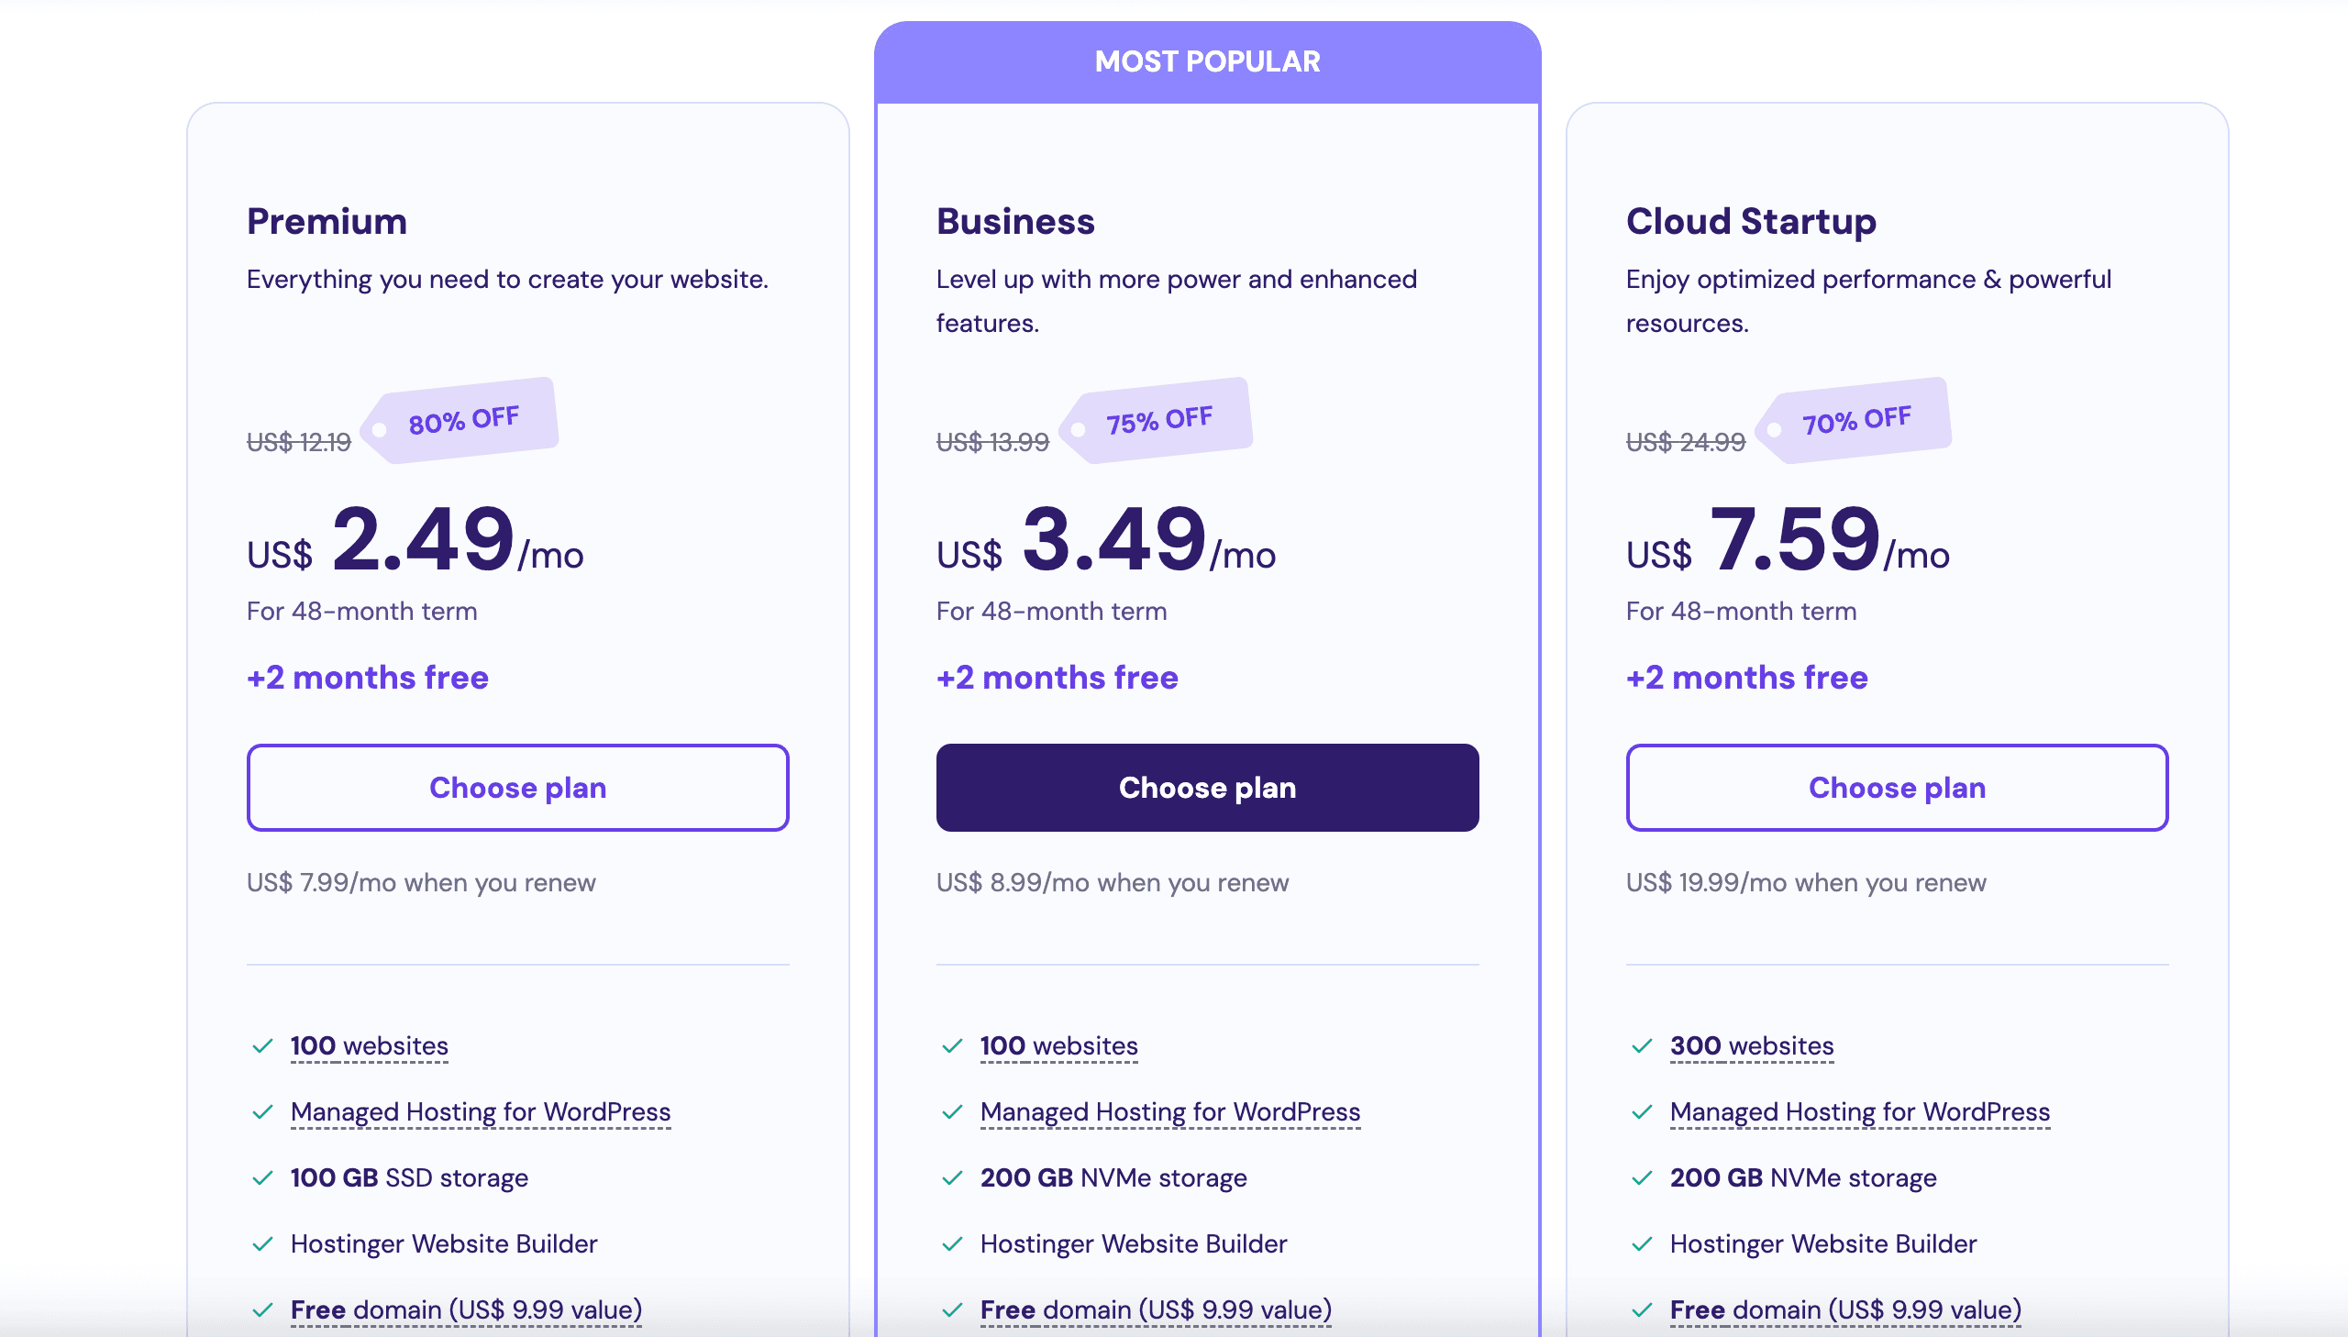Open the Premium '100 websites' tooltip link
2348x1337 pixels.
[x=369, y=1046]
